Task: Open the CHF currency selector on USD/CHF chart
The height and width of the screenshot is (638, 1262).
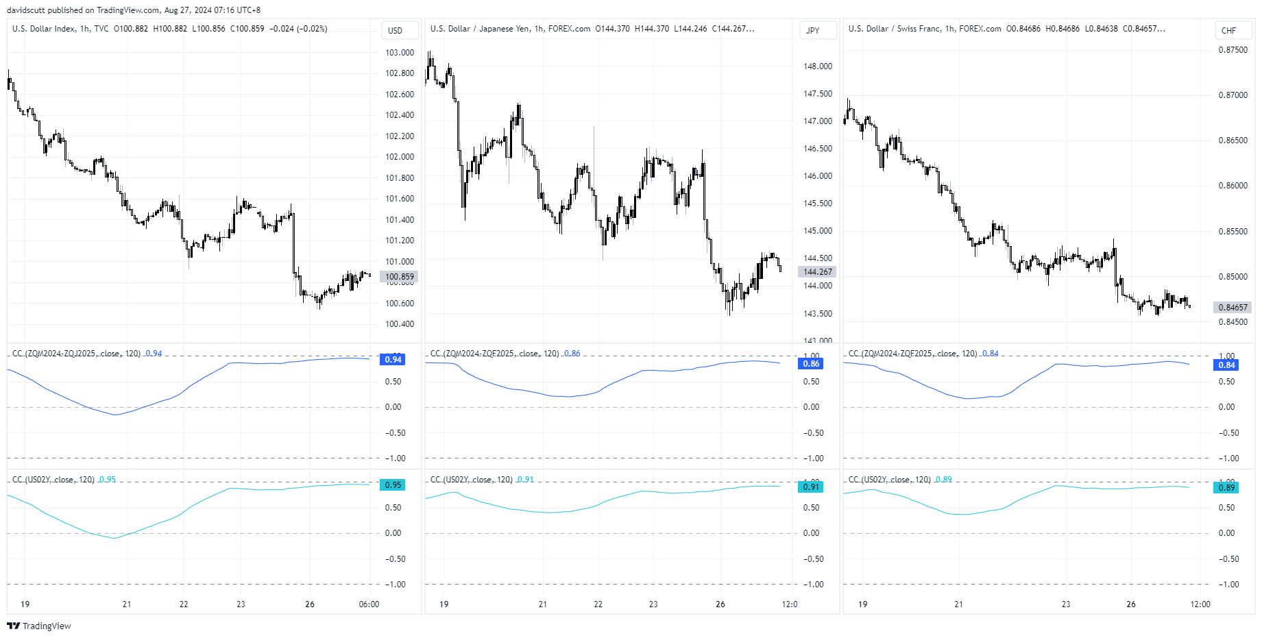Action: pyautogui.click(x=1234, y=30)
